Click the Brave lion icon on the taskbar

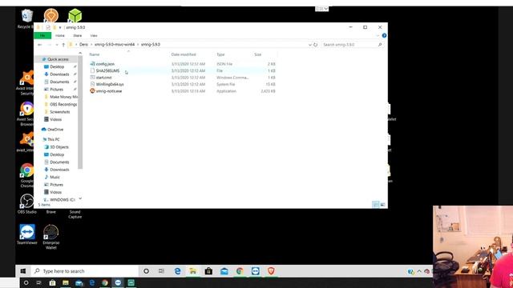(x=271, y=271)
